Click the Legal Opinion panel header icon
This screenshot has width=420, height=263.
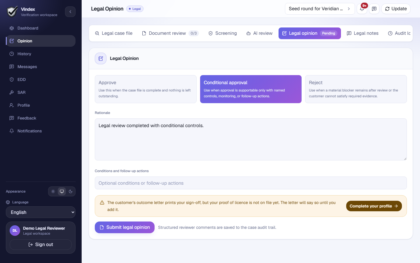pos(101,58)
